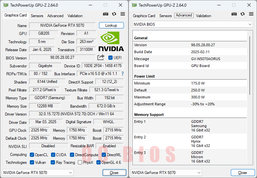The height and width of the screenshot is (178, 257).
Task: Select the Minimum 175.0 W power row
Action: 190,83
